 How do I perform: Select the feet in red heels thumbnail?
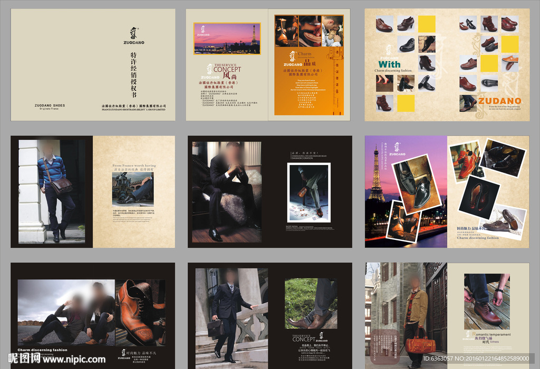[384, 83]
